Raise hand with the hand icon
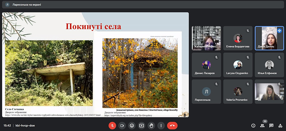 coord(151,126)
